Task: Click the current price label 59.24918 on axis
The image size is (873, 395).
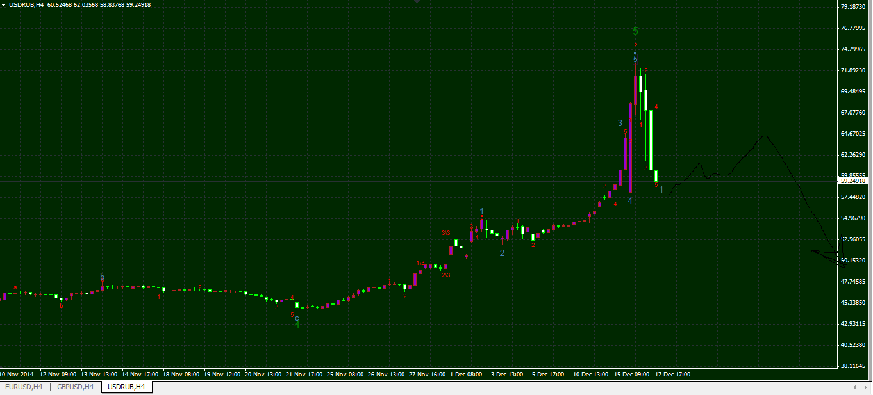Action: pos(853,181)
